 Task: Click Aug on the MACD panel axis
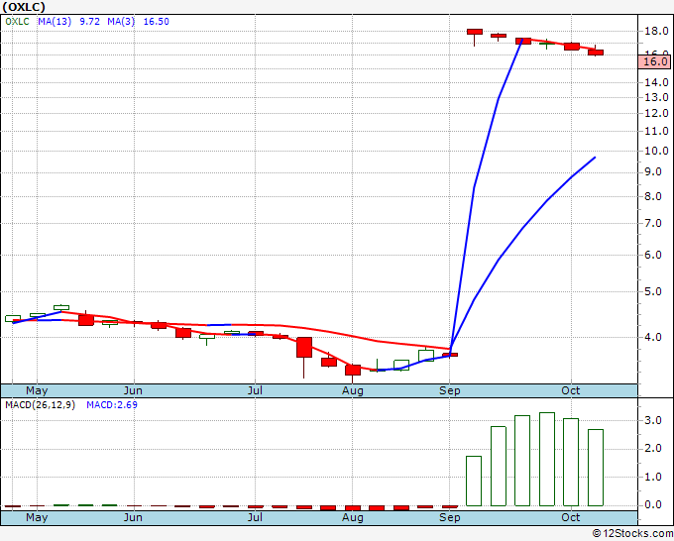[353, 517]
